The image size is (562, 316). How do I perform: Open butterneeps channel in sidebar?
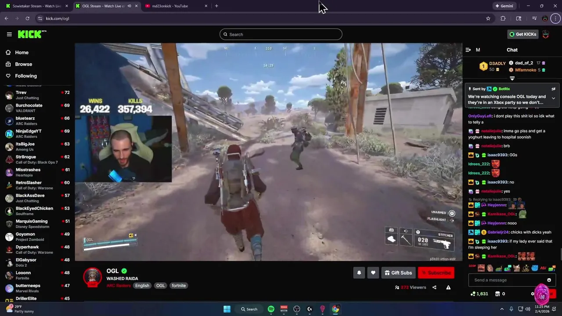tap(37, 288)
